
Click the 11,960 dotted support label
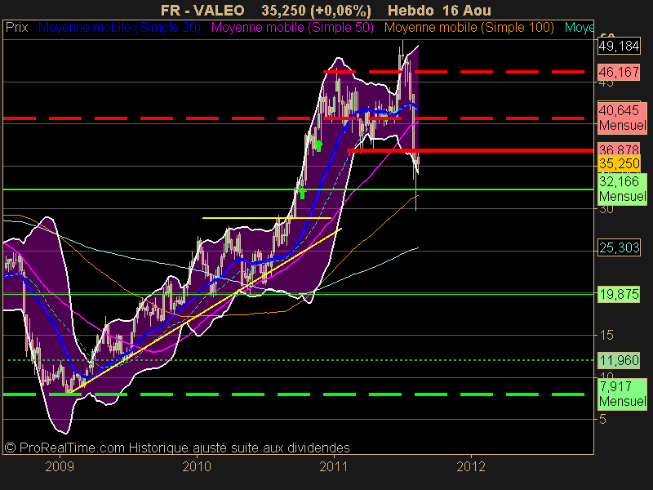click(619, 360)
